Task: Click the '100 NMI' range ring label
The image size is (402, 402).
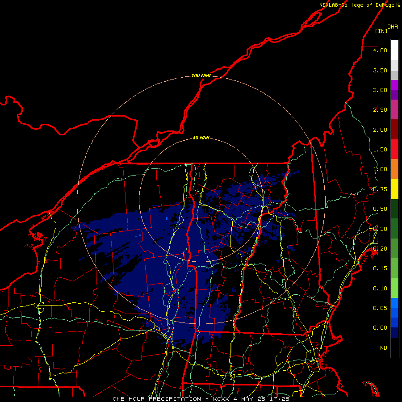Action: pos(201,75)
